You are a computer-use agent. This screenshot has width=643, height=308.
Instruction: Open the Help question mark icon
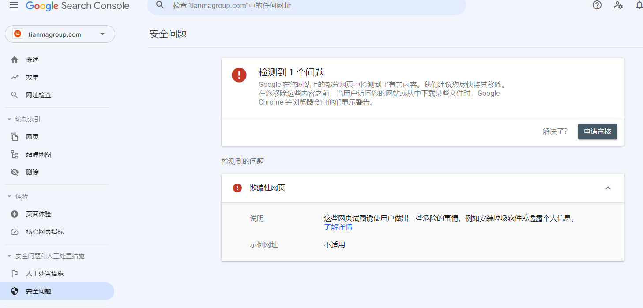pyautogui.click(x=597, y=5)
